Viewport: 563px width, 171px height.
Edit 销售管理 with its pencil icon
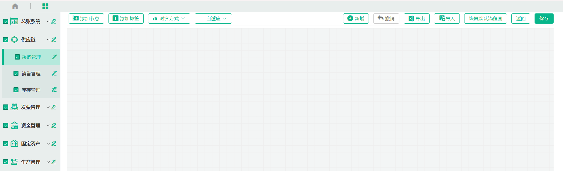(54, 73)
